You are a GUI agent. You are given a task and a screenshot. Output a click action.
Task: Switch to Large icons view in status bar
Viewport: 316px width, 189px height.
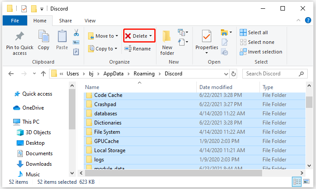coord(306,182)
